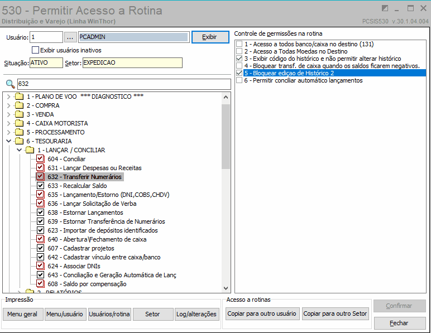Toggle checkbox for 604 - Conciliar
The image size is (431, 333).
pos(40,158)
